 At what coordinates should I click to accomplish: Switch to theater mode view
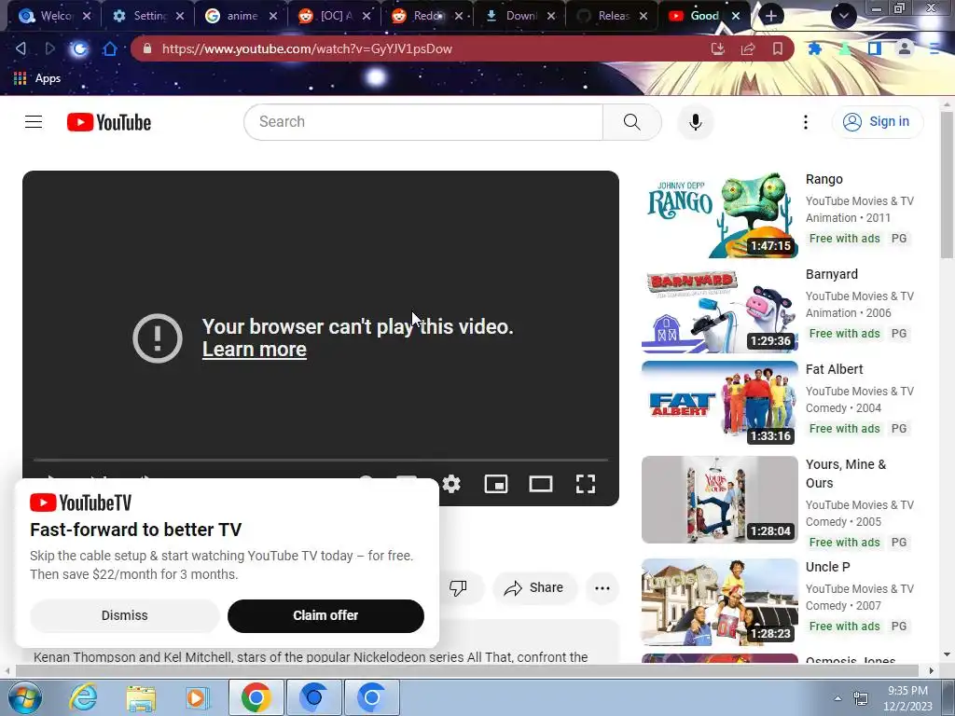point(540,484)
